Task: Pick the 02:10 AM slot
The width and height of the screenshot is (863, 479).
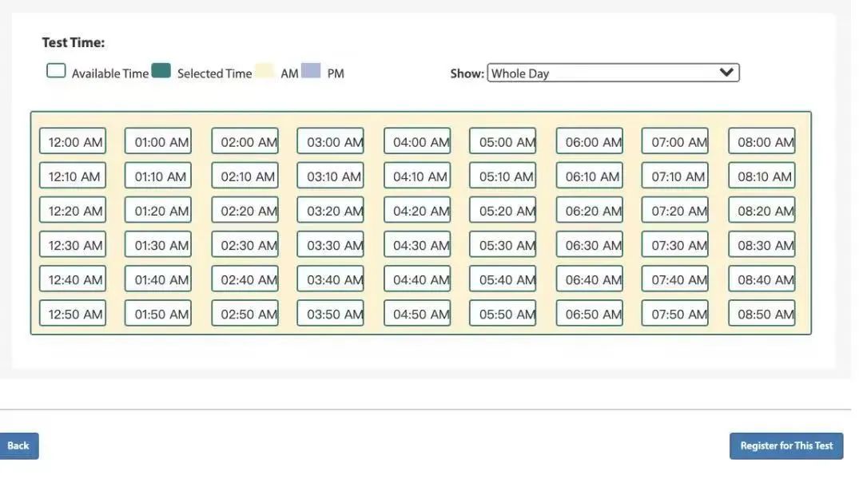Action: coord(245,176)
